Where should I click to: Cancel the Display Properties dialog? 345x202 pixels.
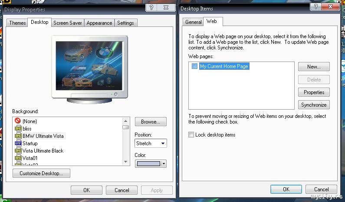(x=122, y=190)
